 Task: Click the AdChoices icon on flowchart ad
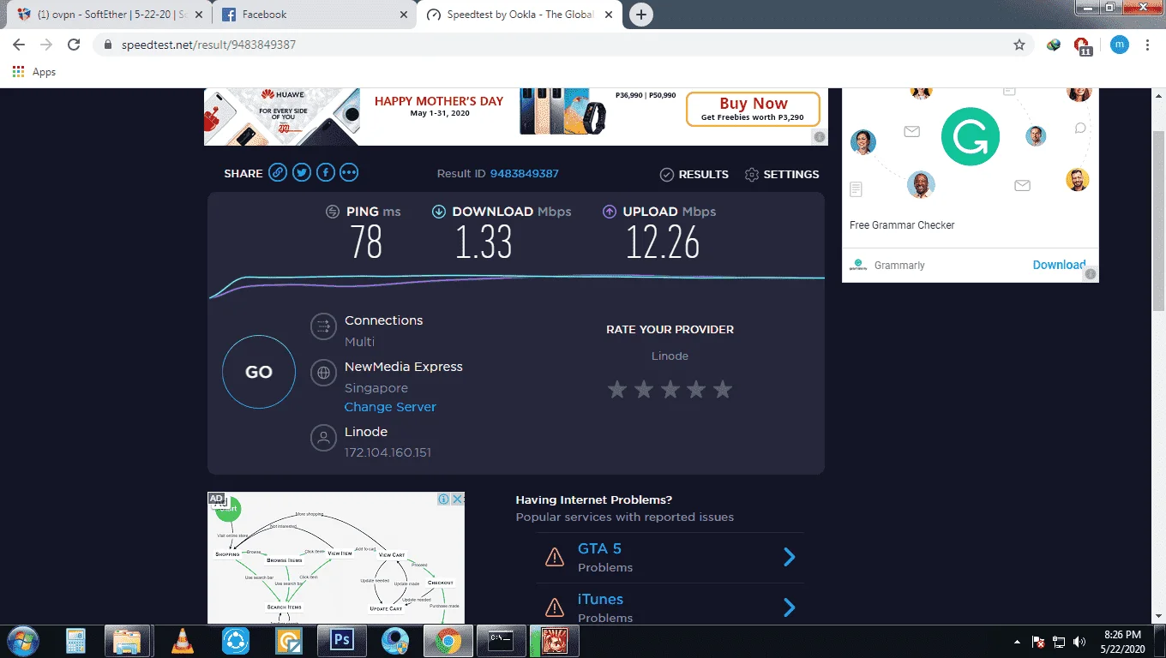point(443,499)
